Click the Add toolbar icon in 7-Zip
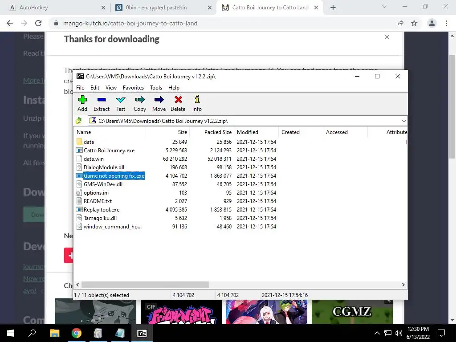This screenshot has width=456, height=342. [82, 100]
